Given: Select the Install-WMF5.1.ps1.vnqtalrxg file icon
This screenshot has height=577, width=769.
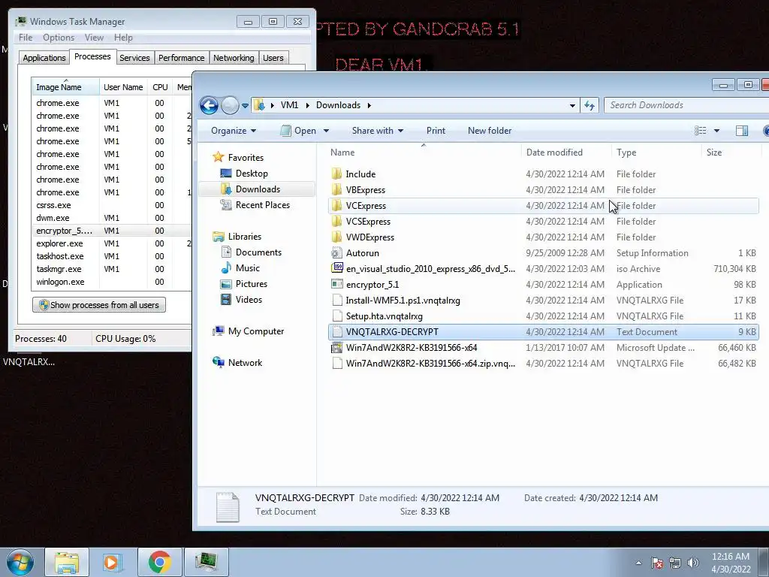Looking at the screenshot, I should coord(337,301).
